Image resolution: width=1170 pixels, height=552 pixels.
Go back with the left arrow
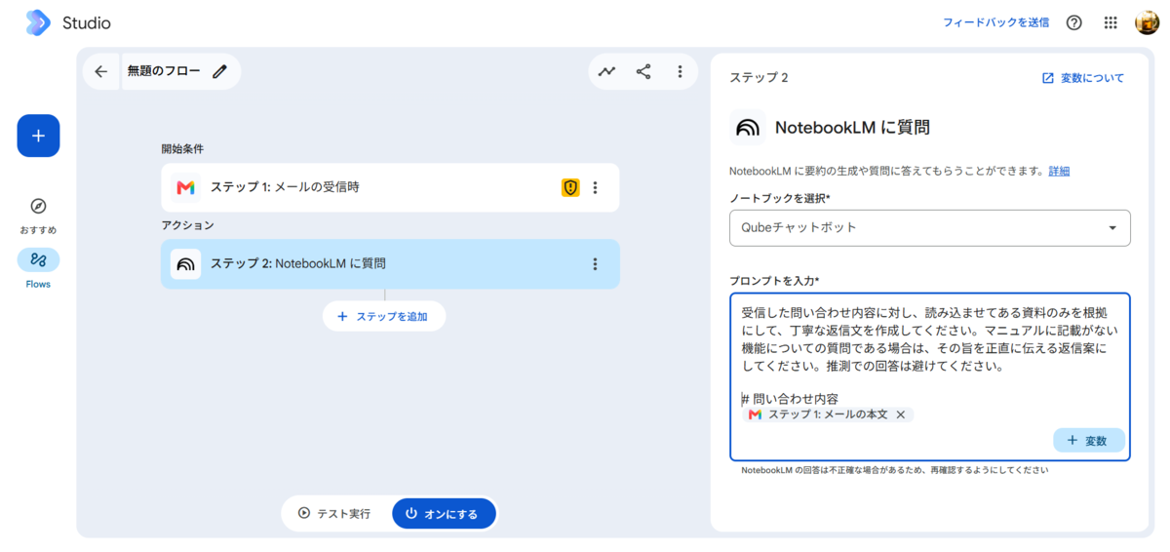click(101, 71)
